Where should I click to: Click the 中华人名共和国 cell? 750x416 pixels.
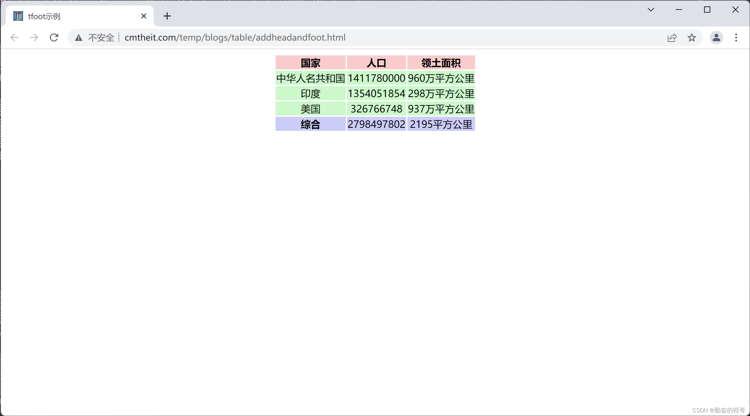pyautogui.click(x=311, y=78)
